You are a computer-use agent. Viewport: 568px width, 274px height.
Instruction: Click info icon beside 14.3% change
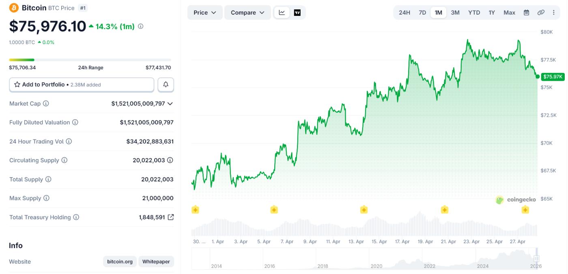[x=141, y=26]
